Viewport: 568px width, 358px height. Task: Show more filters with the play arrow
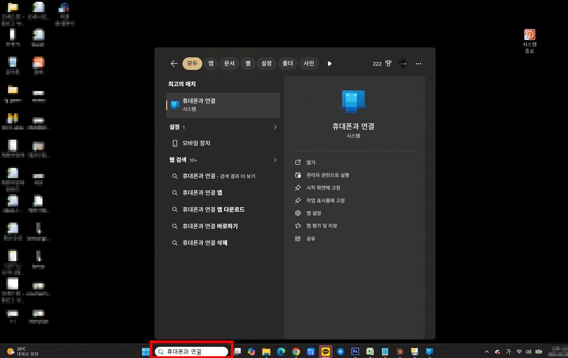point(329,63)
